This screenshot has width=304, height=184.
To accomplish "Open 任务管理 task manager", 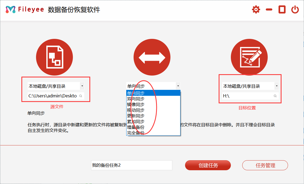I will tap(265, 165).
